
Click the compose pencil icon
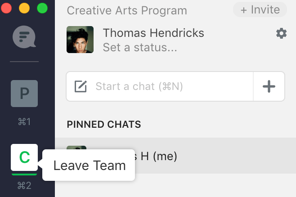pos(81,86)
